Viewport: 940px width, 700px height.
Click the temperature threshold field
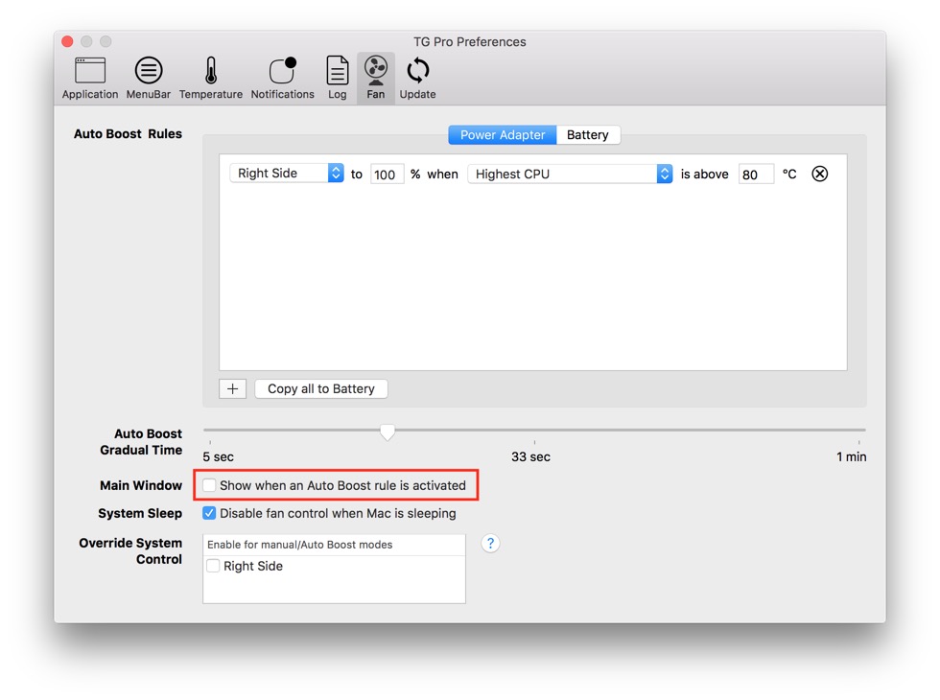756,175
